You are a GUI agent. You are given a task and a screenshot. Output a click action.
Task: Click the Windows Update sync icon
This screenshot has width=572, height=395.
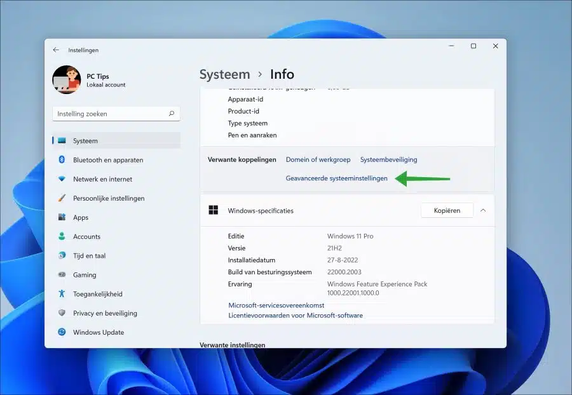pyautogui.click(x=62, y=332)
